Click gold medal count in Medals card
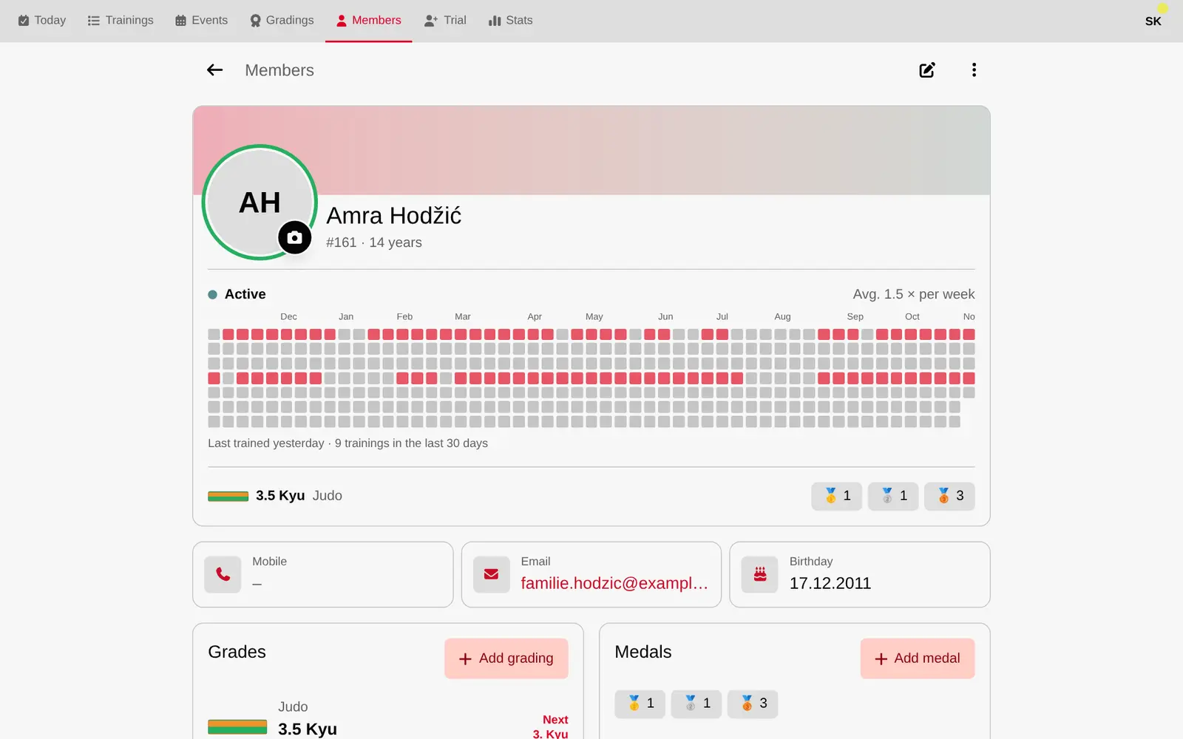 pos(640,704)
